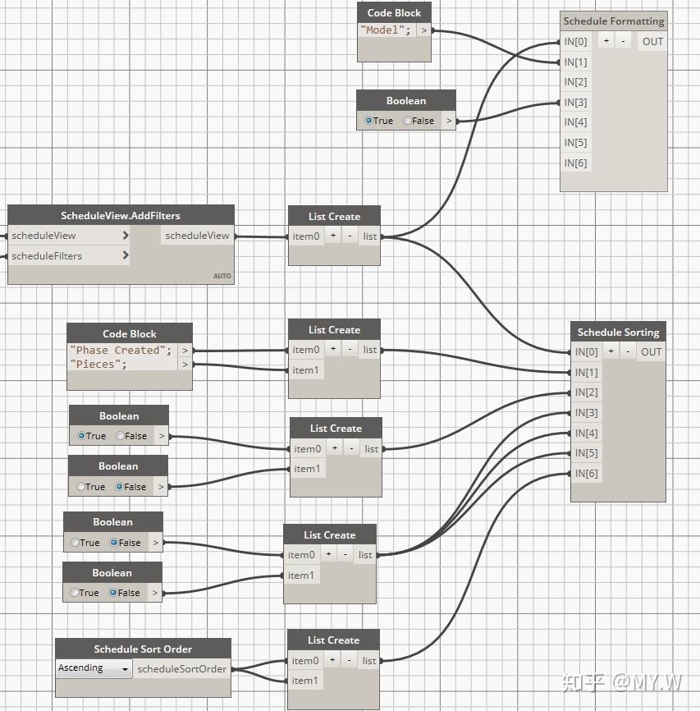Image resolution: width=700 pixels, height=711 pixels.
Task: Click the OUT port of Schedule Sorting
Action: 651,351
